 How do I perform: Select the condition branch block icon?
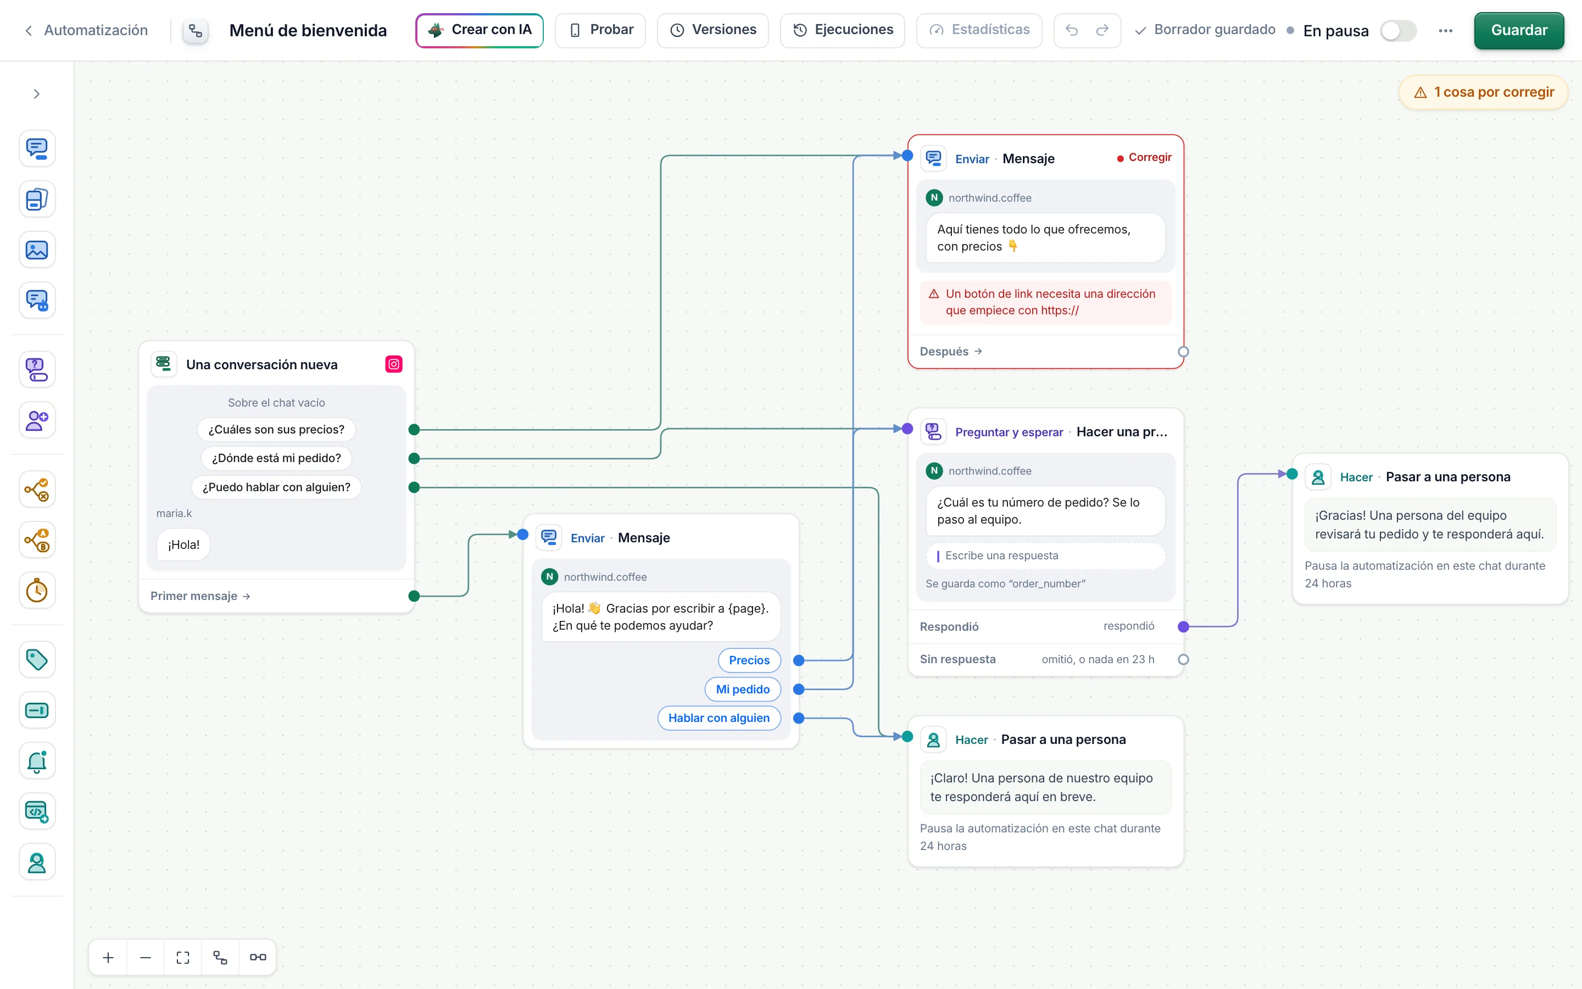click(37, 489)
